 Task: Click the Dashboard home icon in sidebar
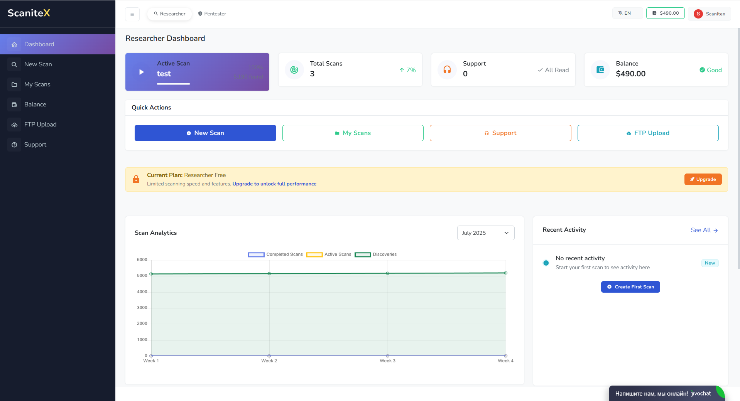coord(14,45)
